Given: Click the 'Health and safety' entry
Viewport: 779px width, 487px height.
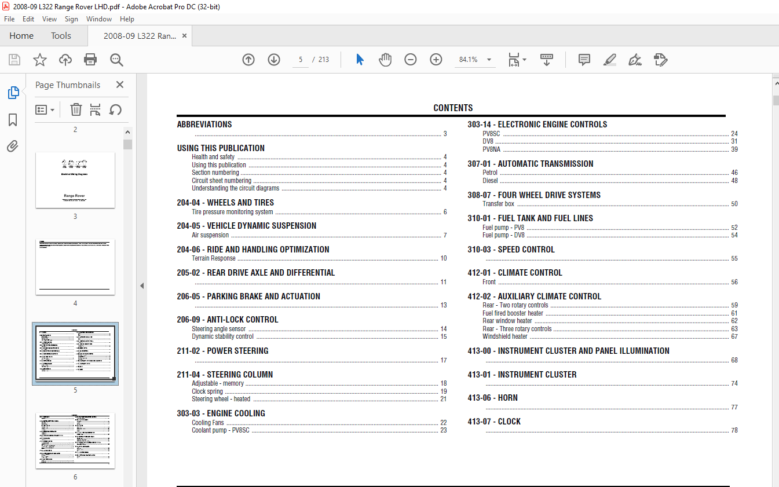Looking at the screenshot, I should coord(213,157).
